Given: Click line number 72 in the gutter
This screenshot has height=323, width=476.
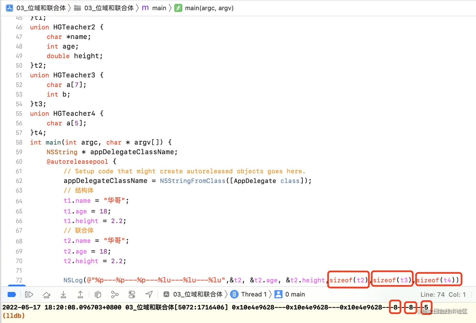Looking at the screenshot, I should click(19, 280).
